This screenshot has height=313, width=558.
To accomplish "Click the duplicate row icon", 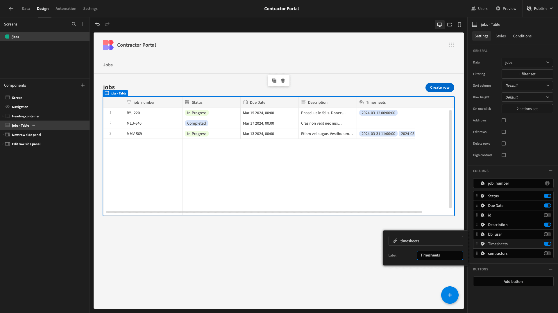I will point(274,81).
